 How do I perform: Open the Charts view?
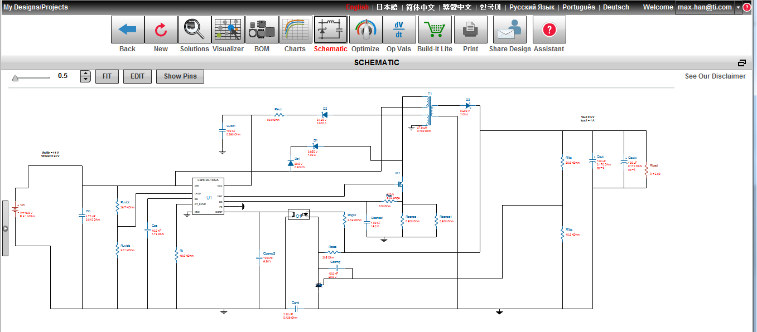pos(296,30)
